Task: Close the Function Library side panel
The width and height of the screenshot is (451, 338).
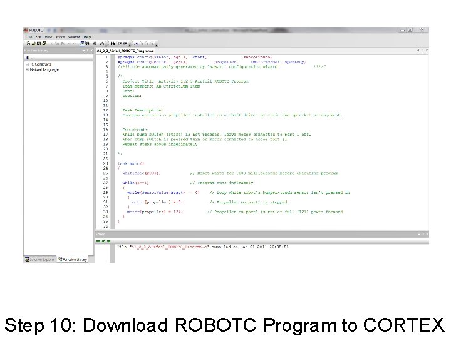Action: pyautogui.click(x=91, y=51)
